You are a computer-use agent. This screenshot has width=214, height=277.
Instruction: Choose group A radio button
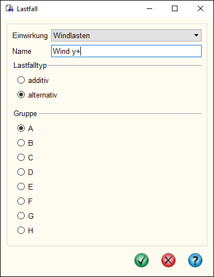pyautogui.click(x=21, y=128)
